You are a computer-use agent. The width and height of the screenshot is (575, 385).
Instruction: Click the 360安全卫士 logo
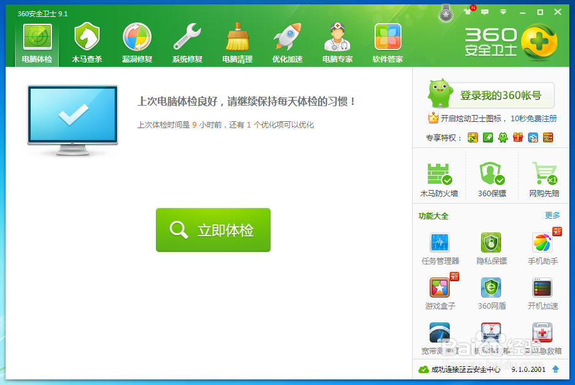[511, 42]
